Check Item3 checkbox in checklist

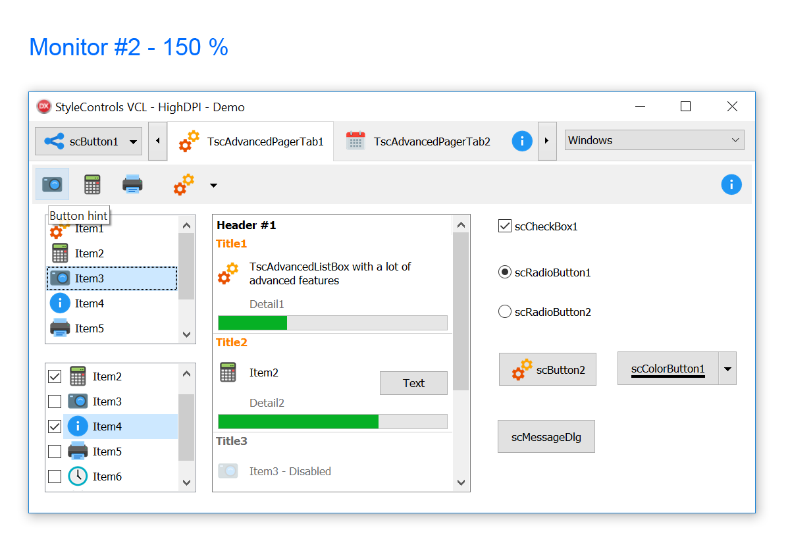tap(54, 401)
